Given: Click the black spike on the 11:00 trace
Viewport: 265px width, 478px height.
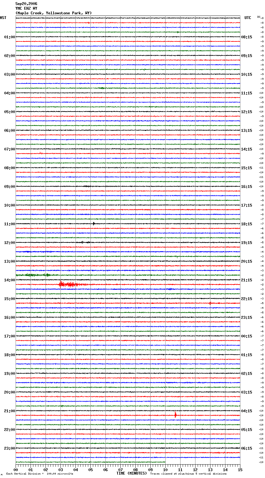Looking at the screenshot, I should tap(94, 223).
